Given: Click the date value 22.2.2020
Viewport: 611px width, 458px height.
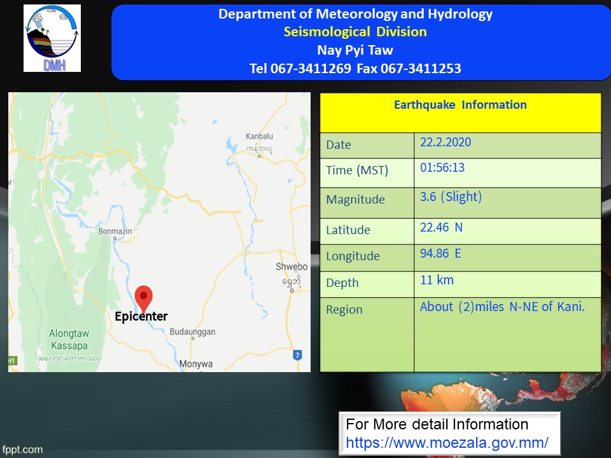Looking at the screenshot, I should pyautogui.click(x=446, y=142).
